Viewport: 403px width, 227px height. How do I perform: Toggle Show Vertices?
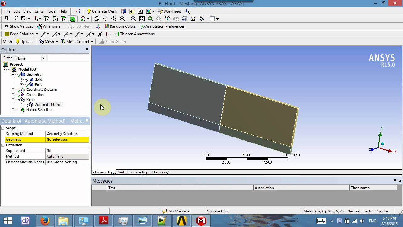pos(19,26)
